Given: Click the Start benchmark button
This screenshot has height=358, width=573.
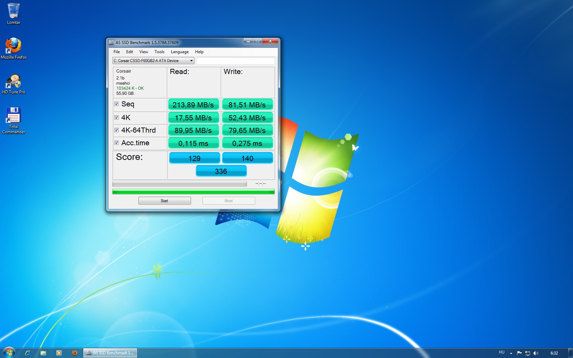Looking at the screenshot, I should pyautogui.click(x=165, y=201).
